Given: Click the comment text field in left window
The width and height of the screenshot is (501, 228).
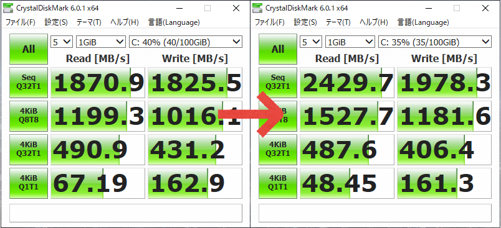Looking at the screenshot, I should click(x=126, y=213).
